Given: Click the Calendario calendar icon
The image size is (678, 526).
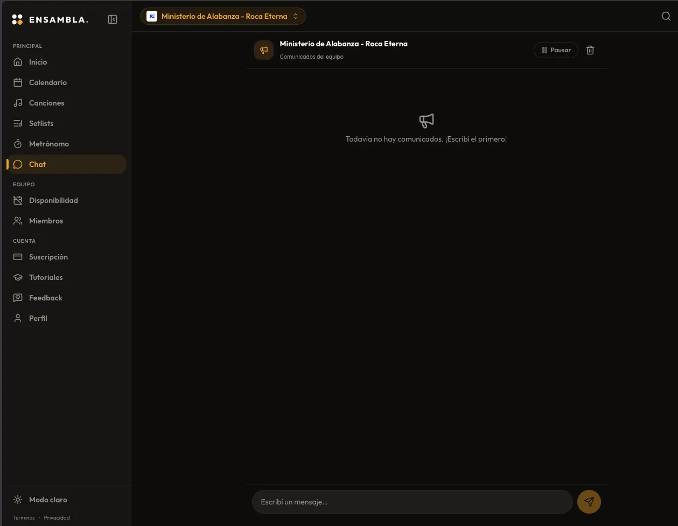Looking at the screenshot, I should (18, 82).
